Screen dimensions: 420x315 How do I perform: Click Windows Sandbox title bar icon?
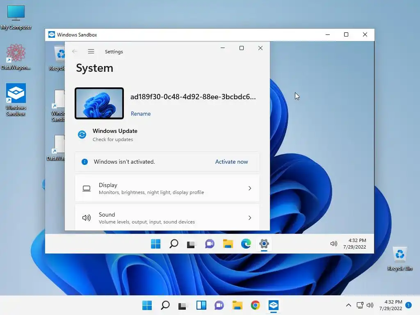[51, 34]
